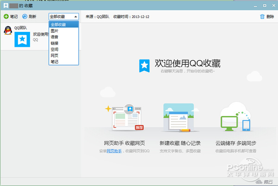This screenshot has width=278, height=186.
Task: Click the 微云 link text
Action: [268, 182]
